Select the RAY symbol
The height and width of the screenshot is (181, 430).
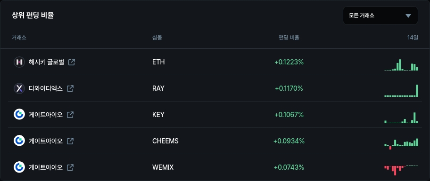(158, 88)
